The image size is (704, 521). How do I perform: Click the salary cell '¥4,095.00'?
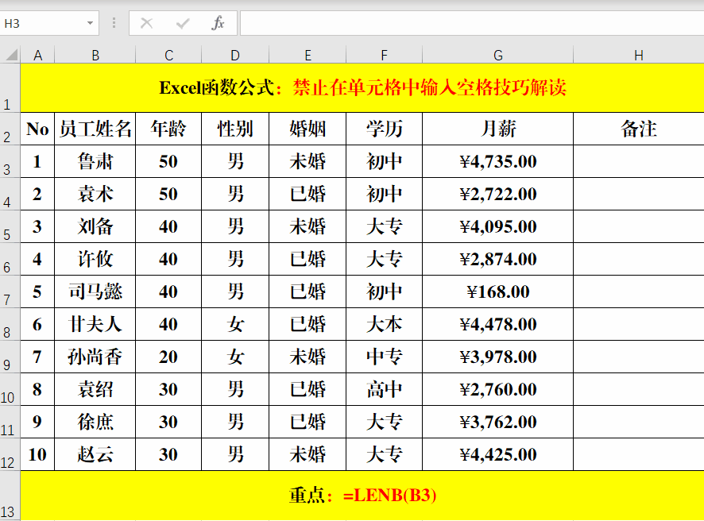pyautogui.click(x=498, y=226)
